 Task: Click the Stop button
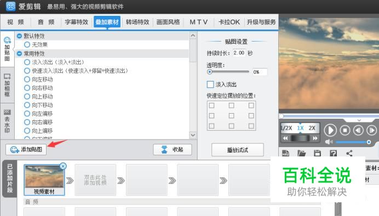pyautogui.click(x=345, y=130)
